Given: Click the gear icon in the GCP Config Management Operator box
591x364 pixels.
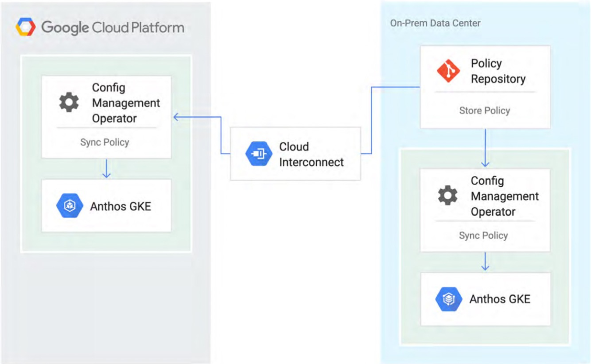Looking at the screenshot, I should coord(69,103).
